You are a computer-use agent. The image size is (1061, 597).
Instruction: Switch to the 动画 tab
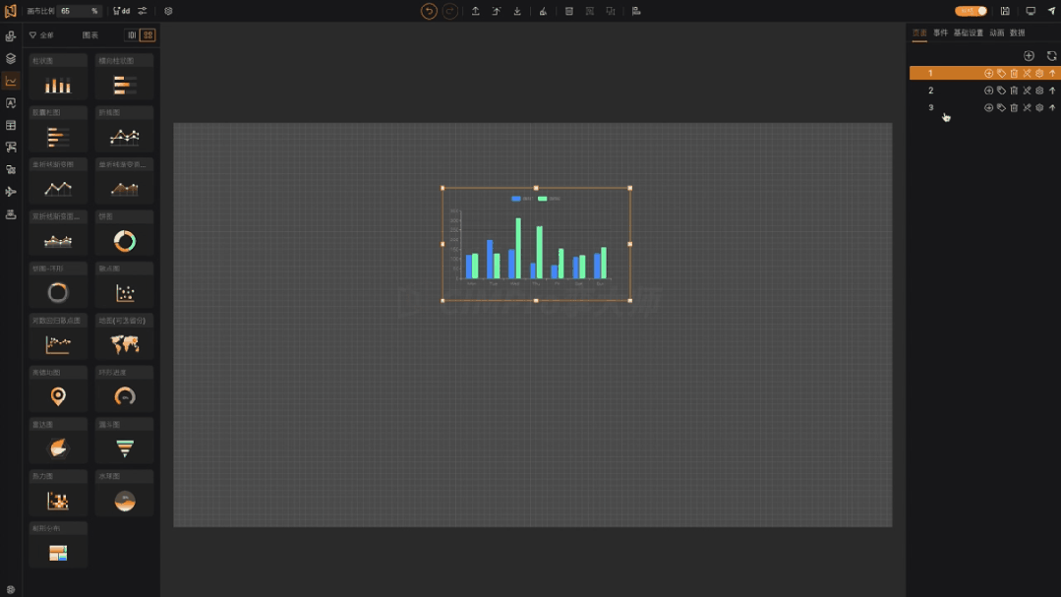pyautogui.click(x=997, y=32)
